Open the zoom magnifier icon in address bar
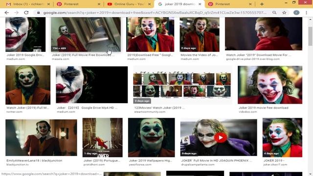The image size is (313, 176). [x=274, y=13]
